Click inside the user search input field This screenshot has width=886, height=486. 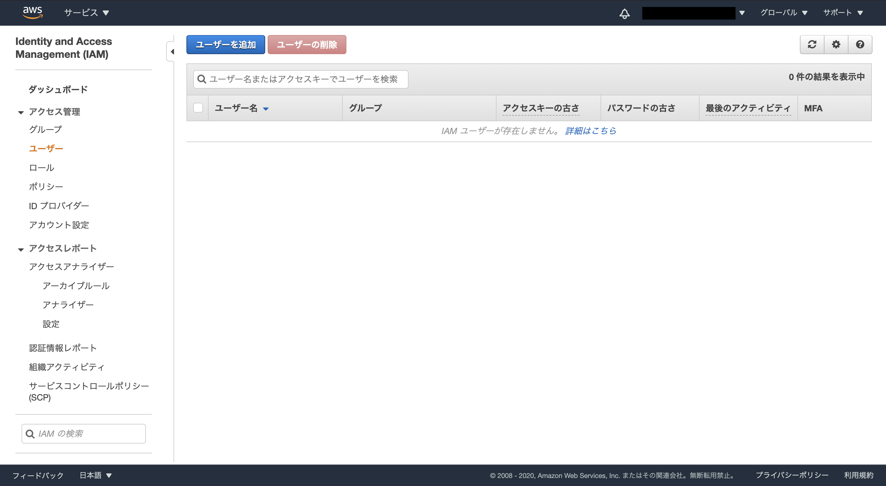[303, 79]
